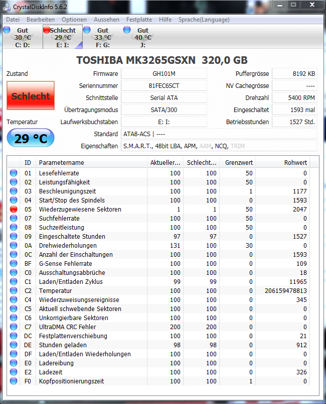This screenshot has width=326, height=404.
Task: Click the Eigenschaften field with S.M.A.R.T.
Action: click(x=219, y=146)
